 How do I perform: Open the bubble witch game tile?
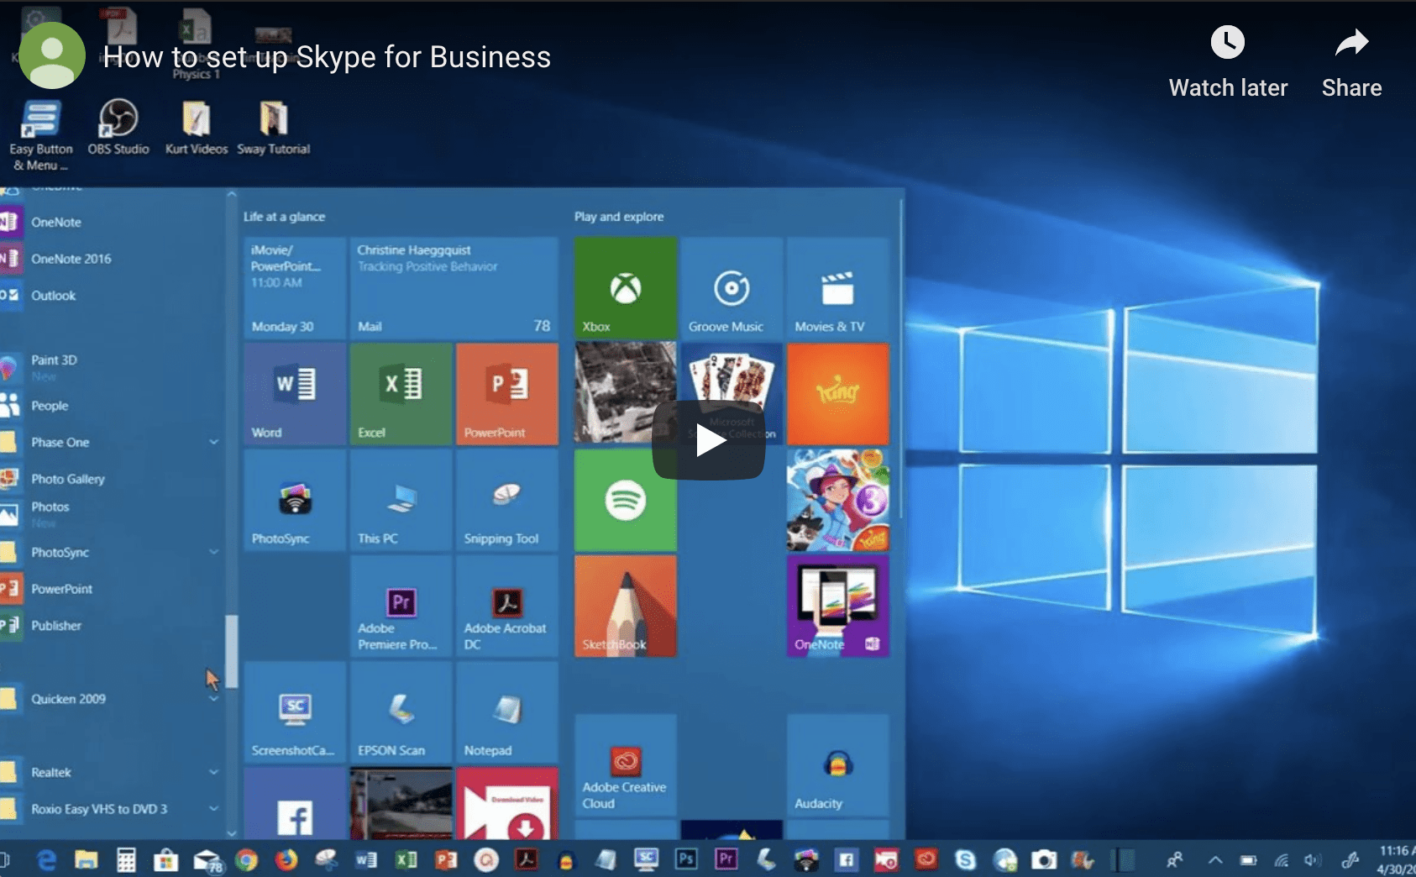837,500
